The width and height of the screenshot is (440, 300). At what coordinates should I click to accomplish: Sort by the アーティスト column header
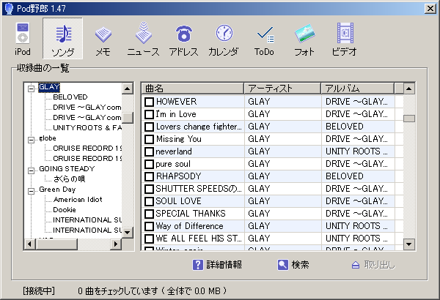click(282, 89)
